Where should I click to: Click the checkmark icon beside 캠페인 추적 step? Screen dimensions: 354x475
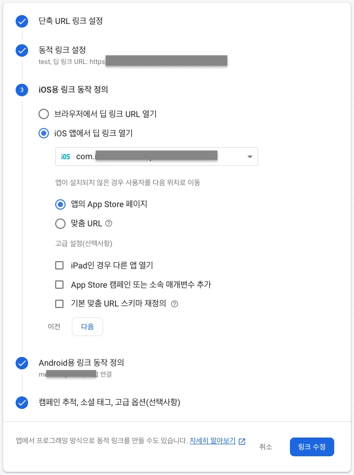22,403
